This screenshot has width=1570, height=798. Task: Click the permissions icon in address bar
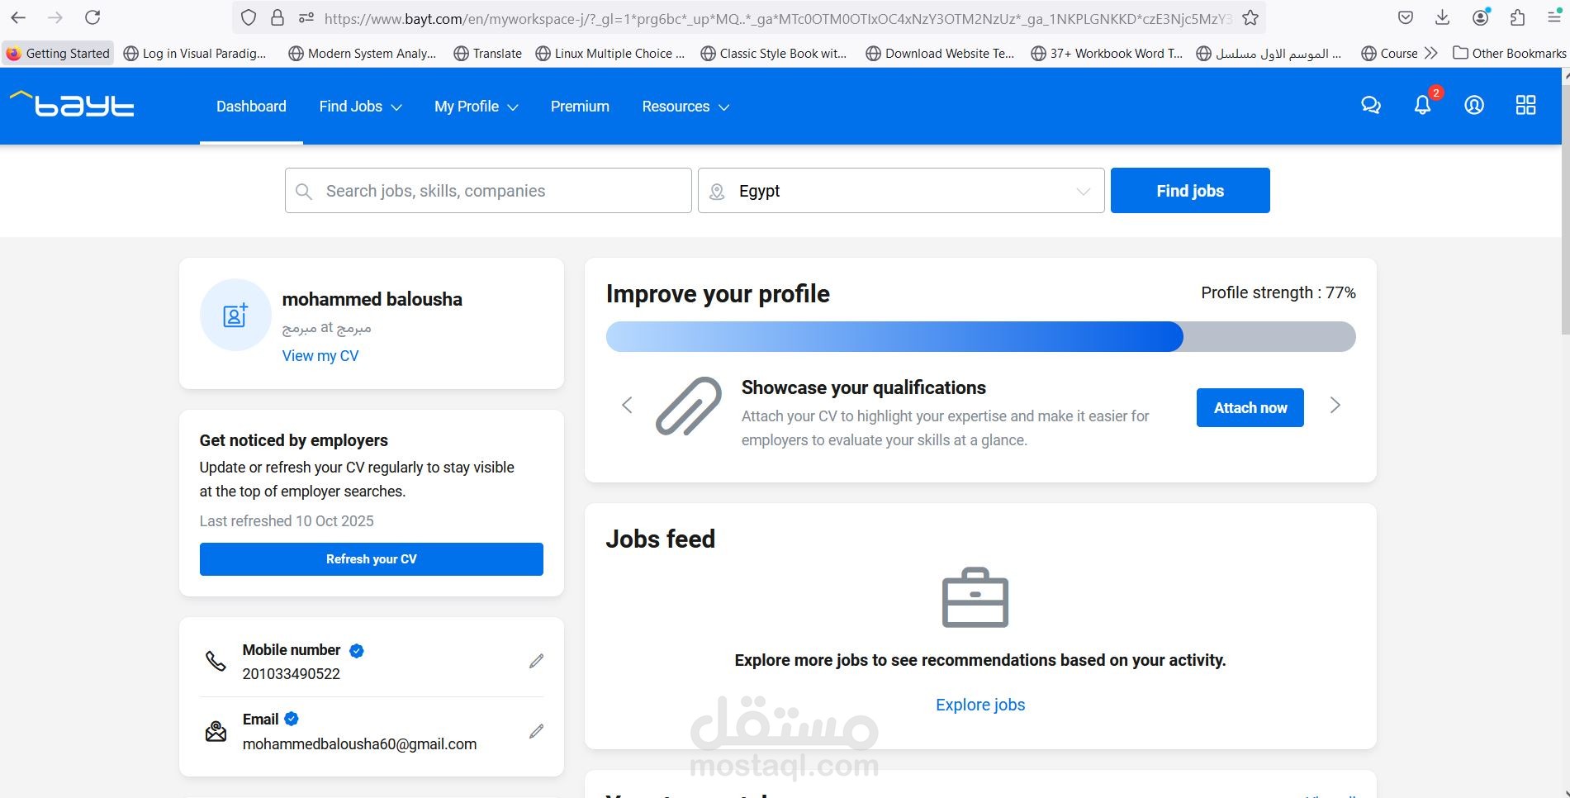pyautogui.click(x=306, y=17)
